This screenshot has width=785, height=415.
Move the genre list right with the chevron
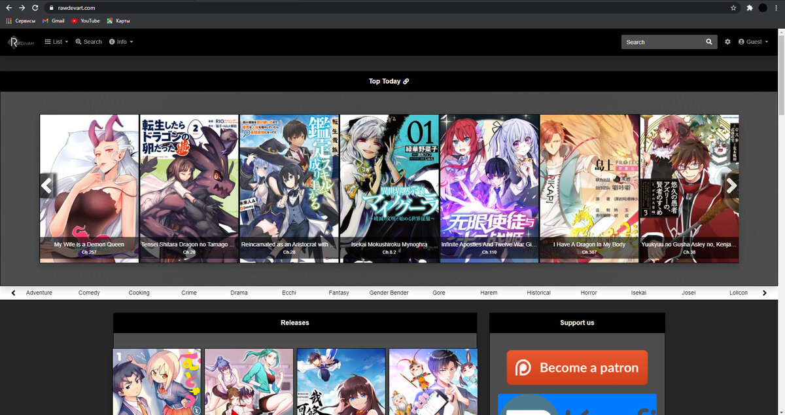(x=765, y=293)
